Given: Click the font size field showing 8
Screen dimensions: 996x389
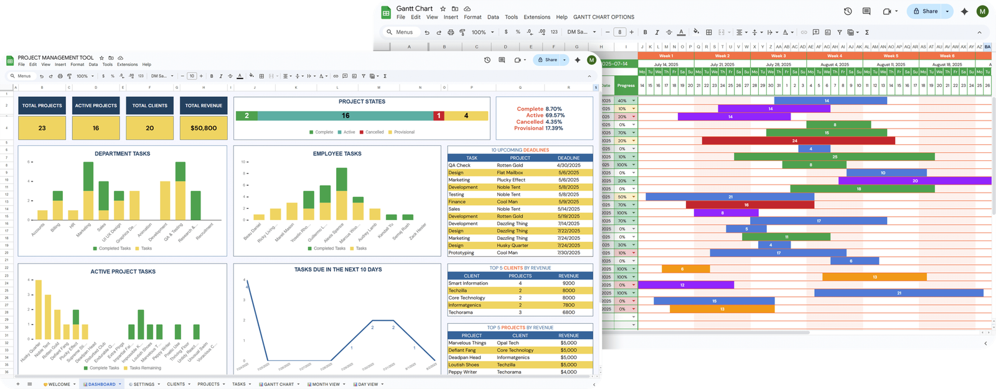Looking at the screenshot, I should [619, 32].
